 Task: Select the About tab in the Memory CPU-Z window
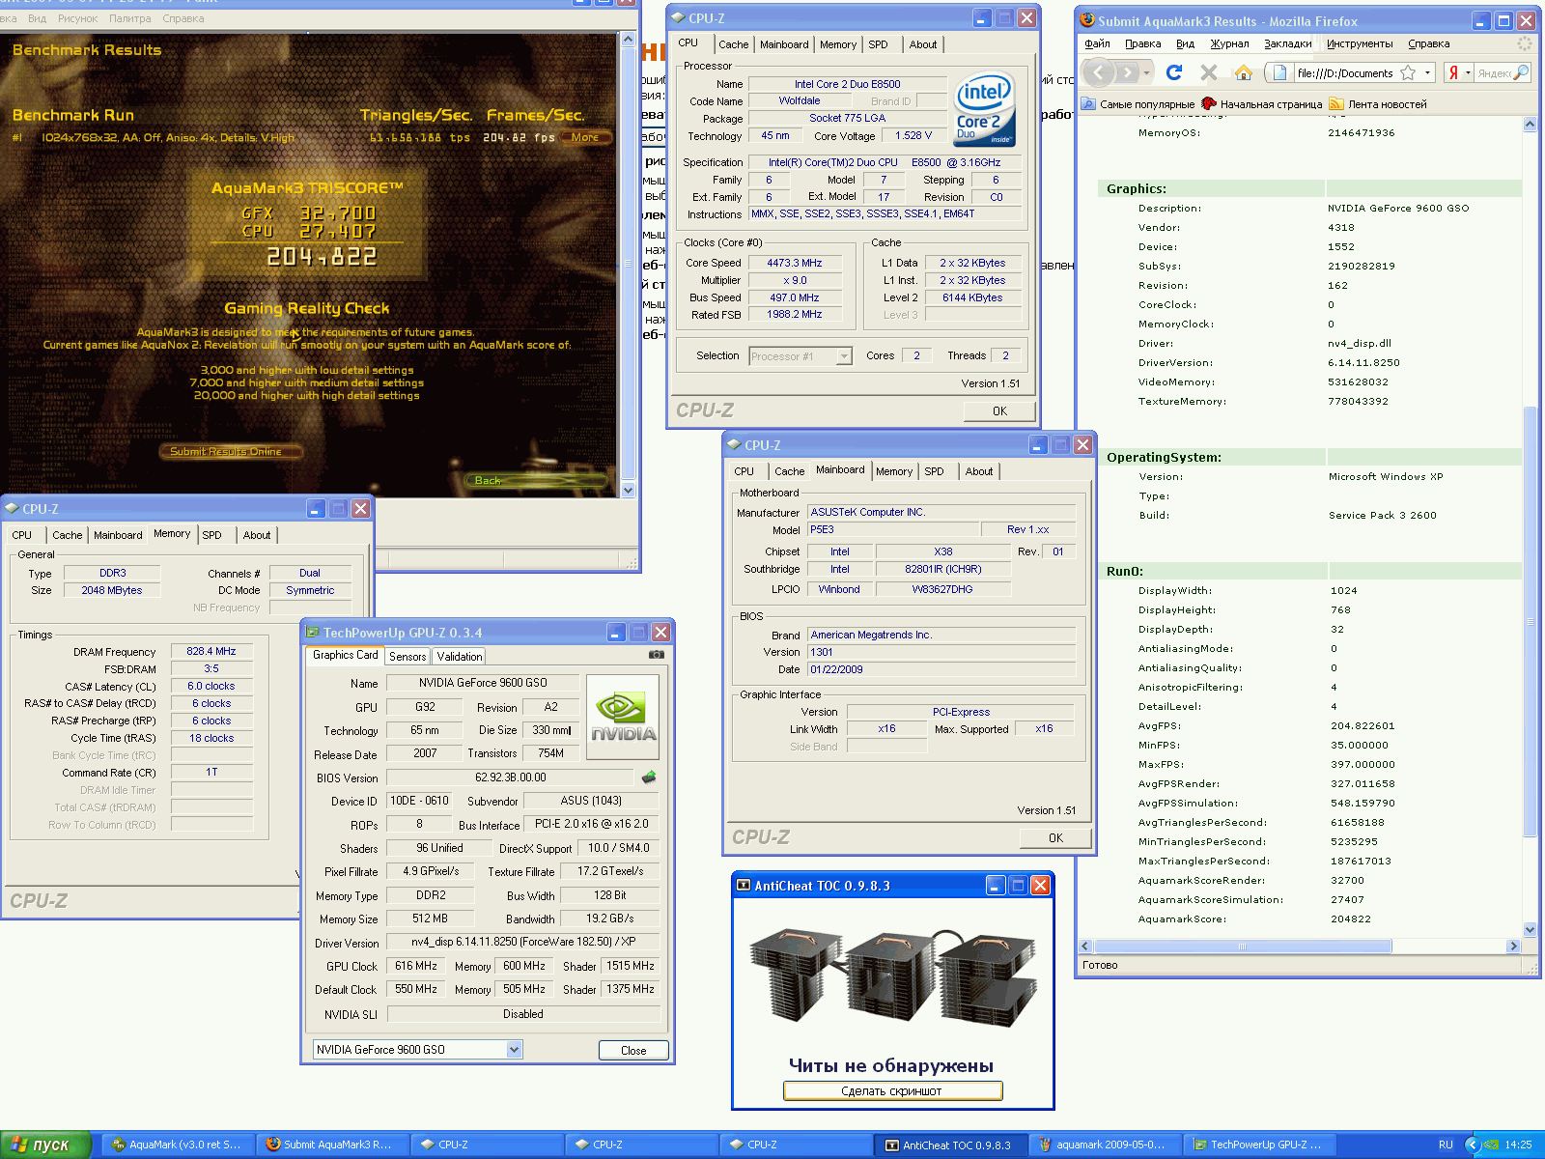coord(256,535)
